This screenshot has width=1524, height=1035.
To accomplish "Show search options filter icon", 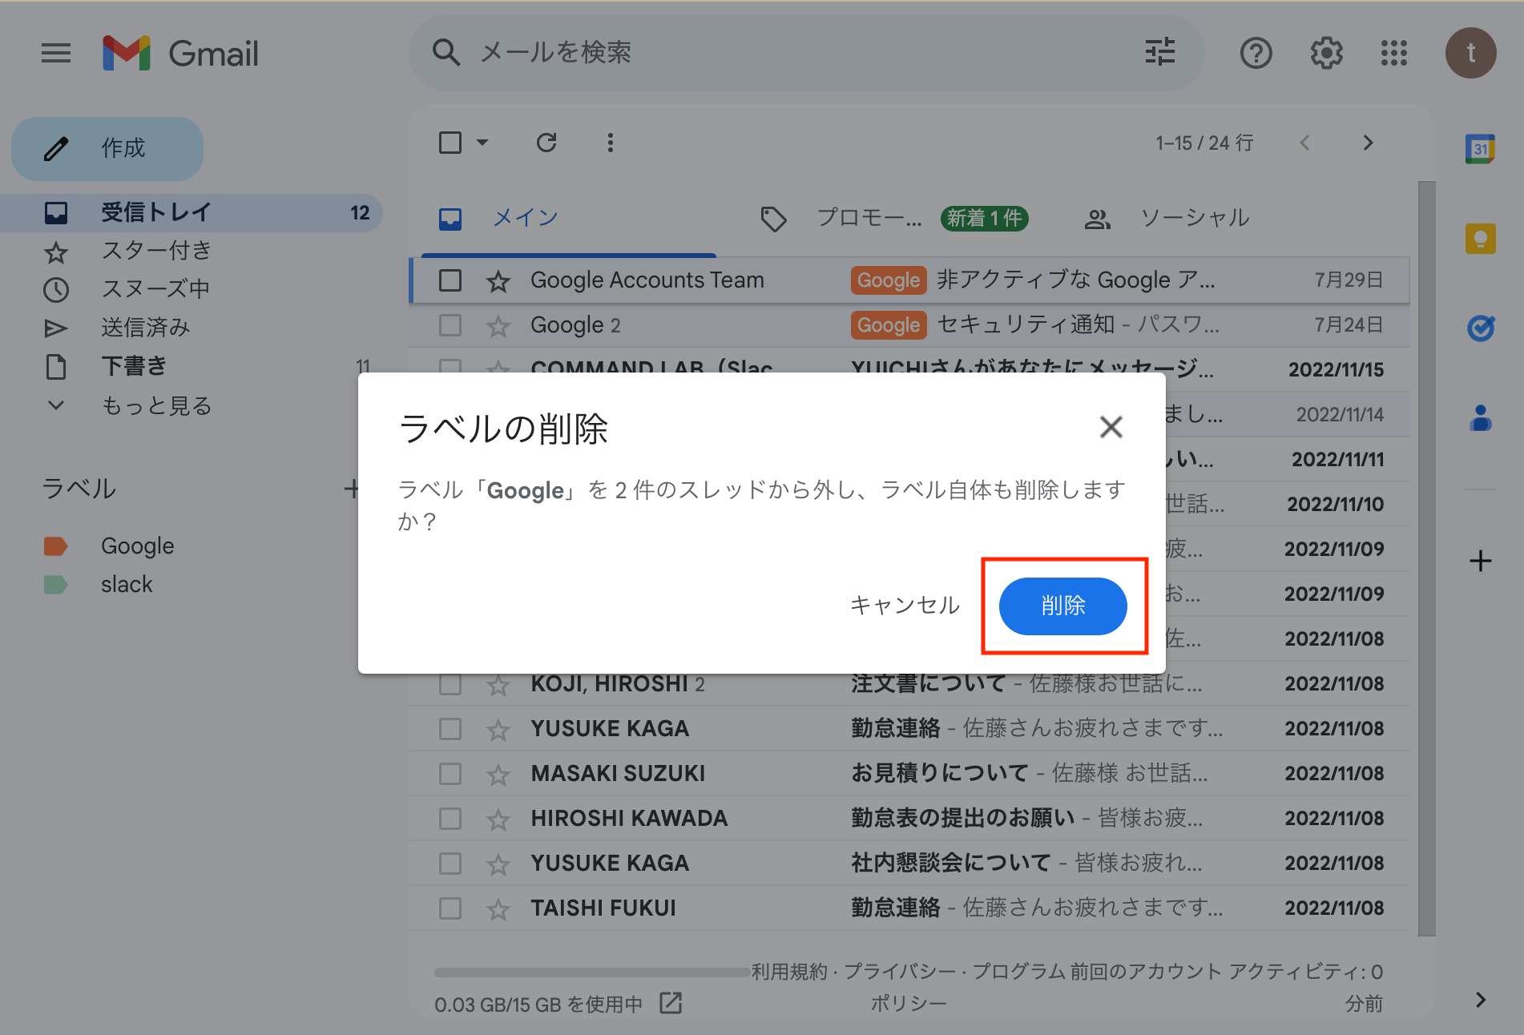I will coord(1159,52).
